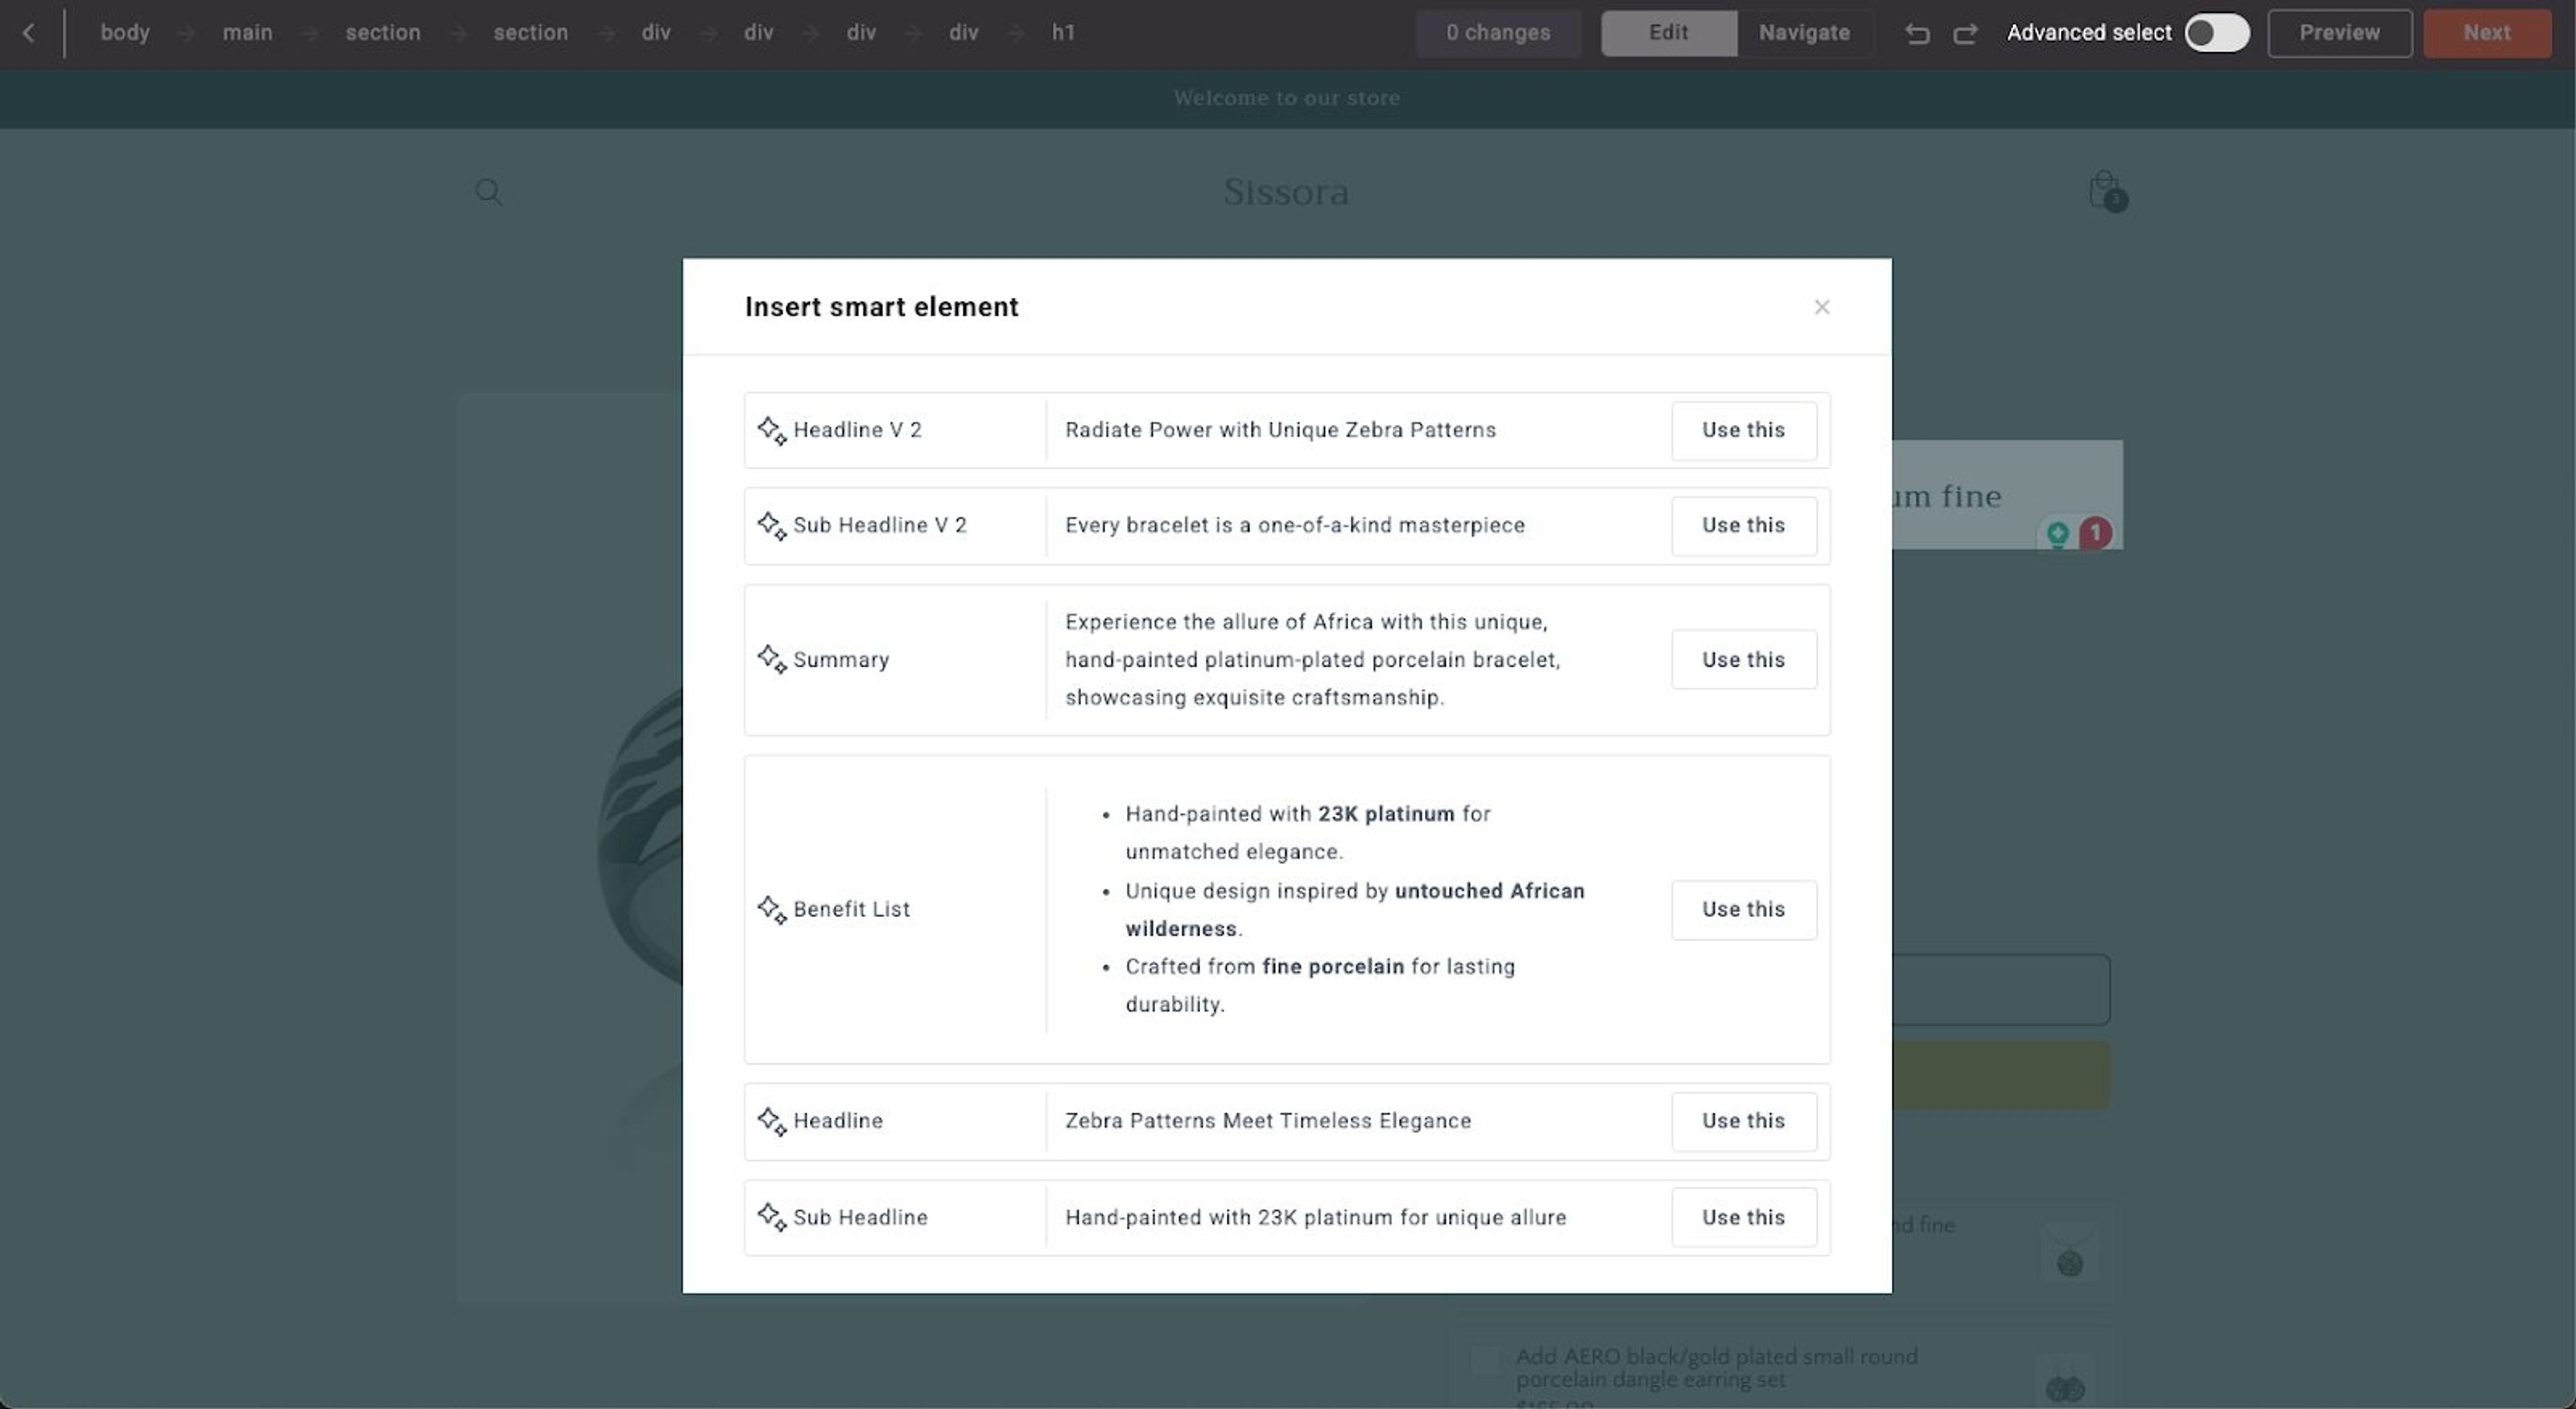Viewport: 2576px width, 1409px height.
Task: Switch to Navigate mode
Action: pyautogui.click(x=1804, y=33)
